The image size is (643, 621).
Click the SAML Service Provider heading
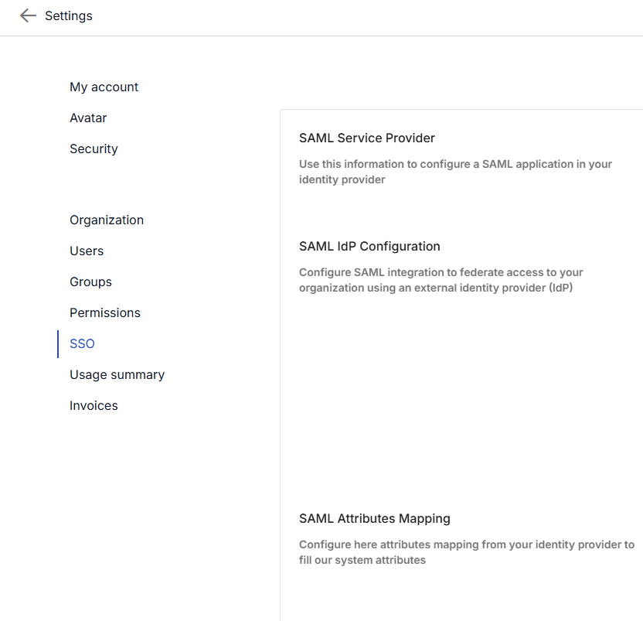(367, 138)
